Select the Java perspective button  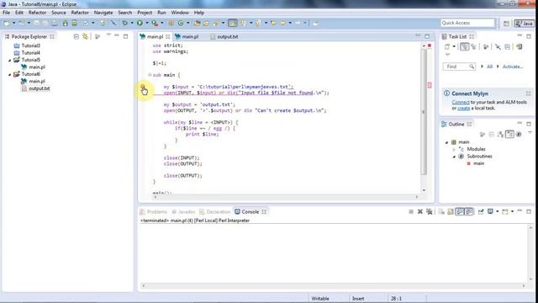click(524, 24)
